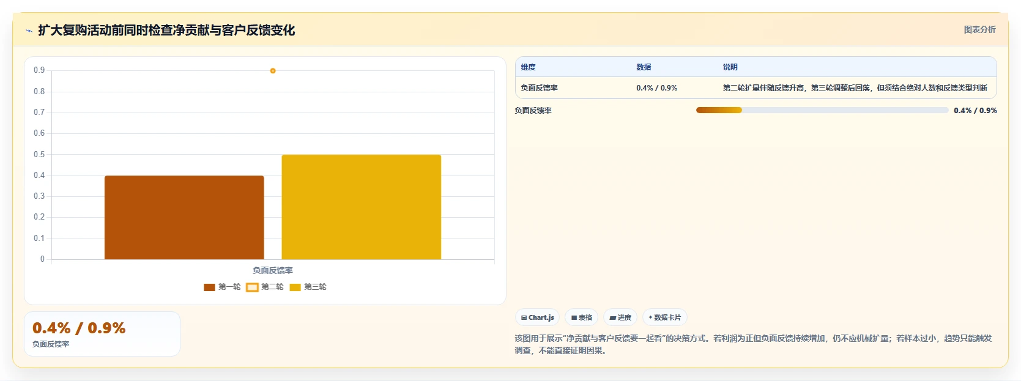Select the 数据卡片 tag chip
The height and width of the screenshot is (381, 1021).
665,317
